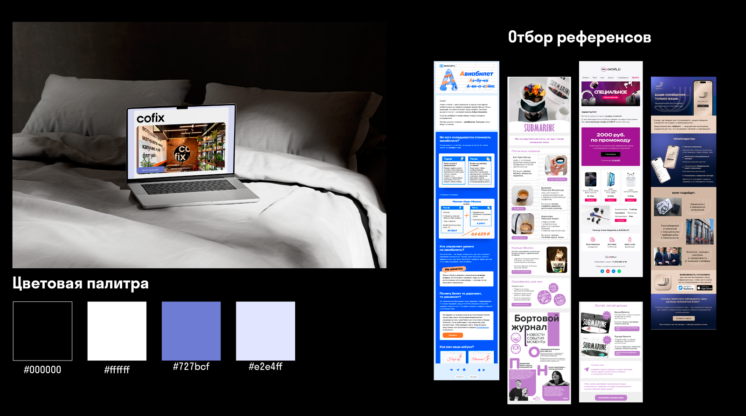Click the RuStore badge in the dark messenger email

point(686,288)
